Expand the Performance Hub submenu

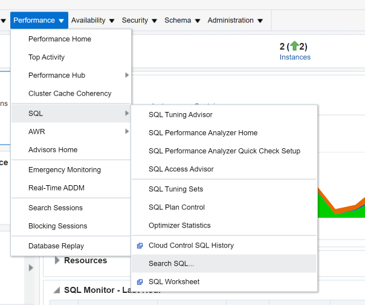(57, 75)
